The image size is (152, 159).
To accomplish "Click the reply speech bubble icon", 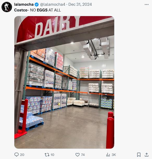I will coord(16,155).
